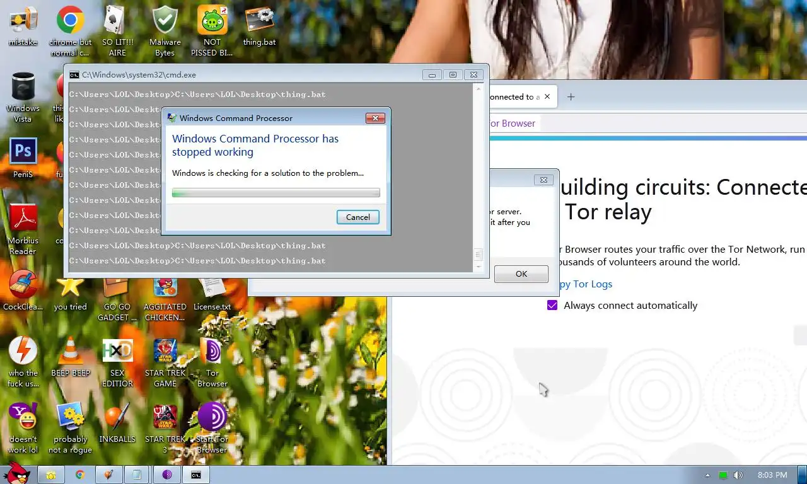Open the notepad taskbar button

[138, 475]
